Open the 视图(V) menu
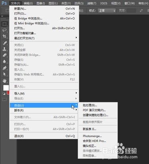This screenshot has height=164, width=149. point(116,3)
